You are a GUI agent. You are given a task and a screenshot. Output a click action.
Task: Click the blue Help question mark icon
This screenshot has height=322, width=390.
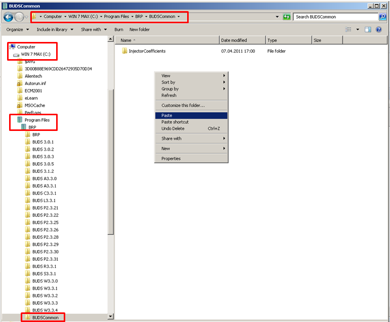click(x=378, y=30)
